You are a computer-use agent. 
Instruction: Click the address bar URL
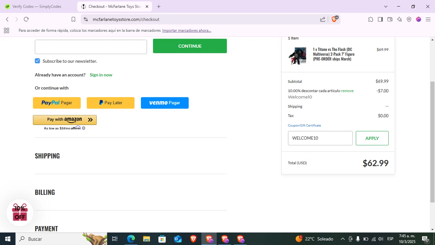(x=126, y=19)
